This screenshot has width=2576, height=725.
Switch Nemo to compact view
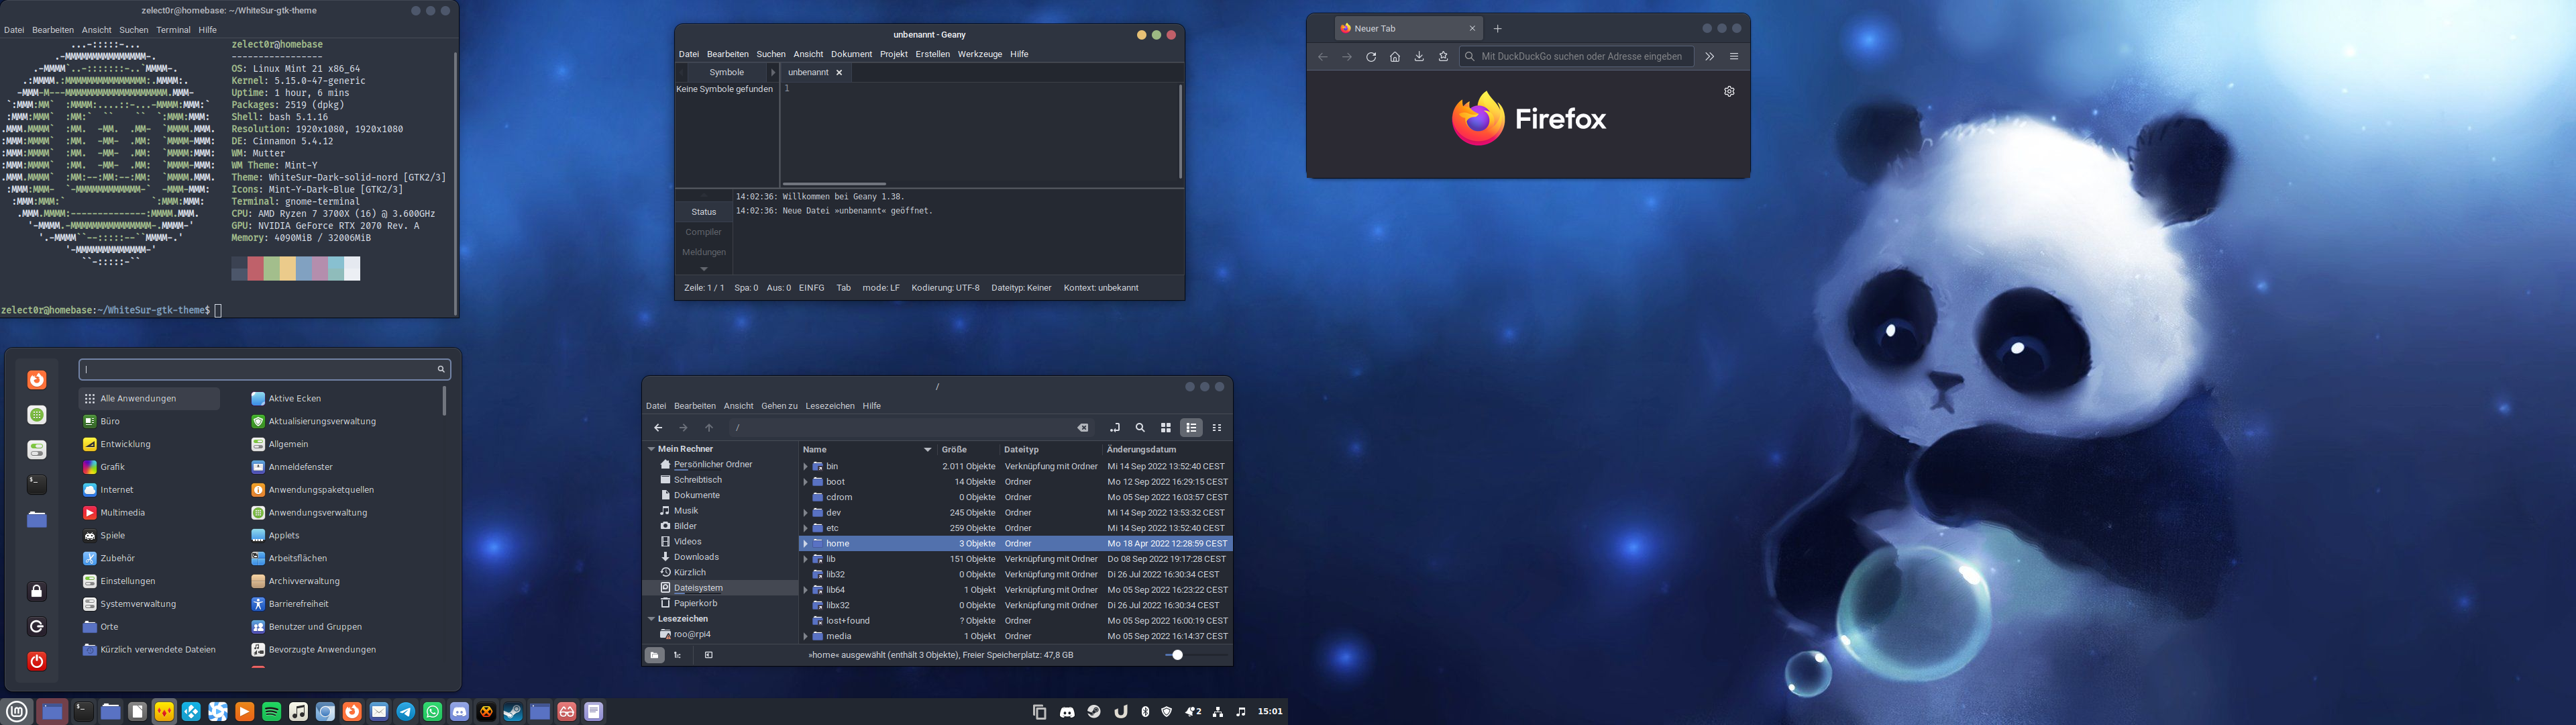pos(1217,428)
